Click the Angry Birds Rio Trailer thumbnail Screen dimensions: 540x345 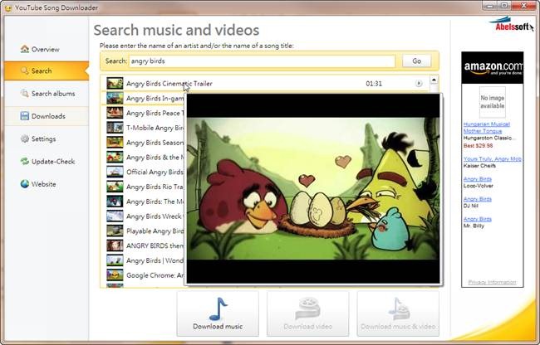115,187
